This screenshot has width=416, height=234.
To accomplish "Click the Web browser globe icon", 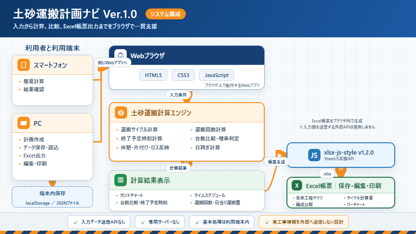I will 121,55.
